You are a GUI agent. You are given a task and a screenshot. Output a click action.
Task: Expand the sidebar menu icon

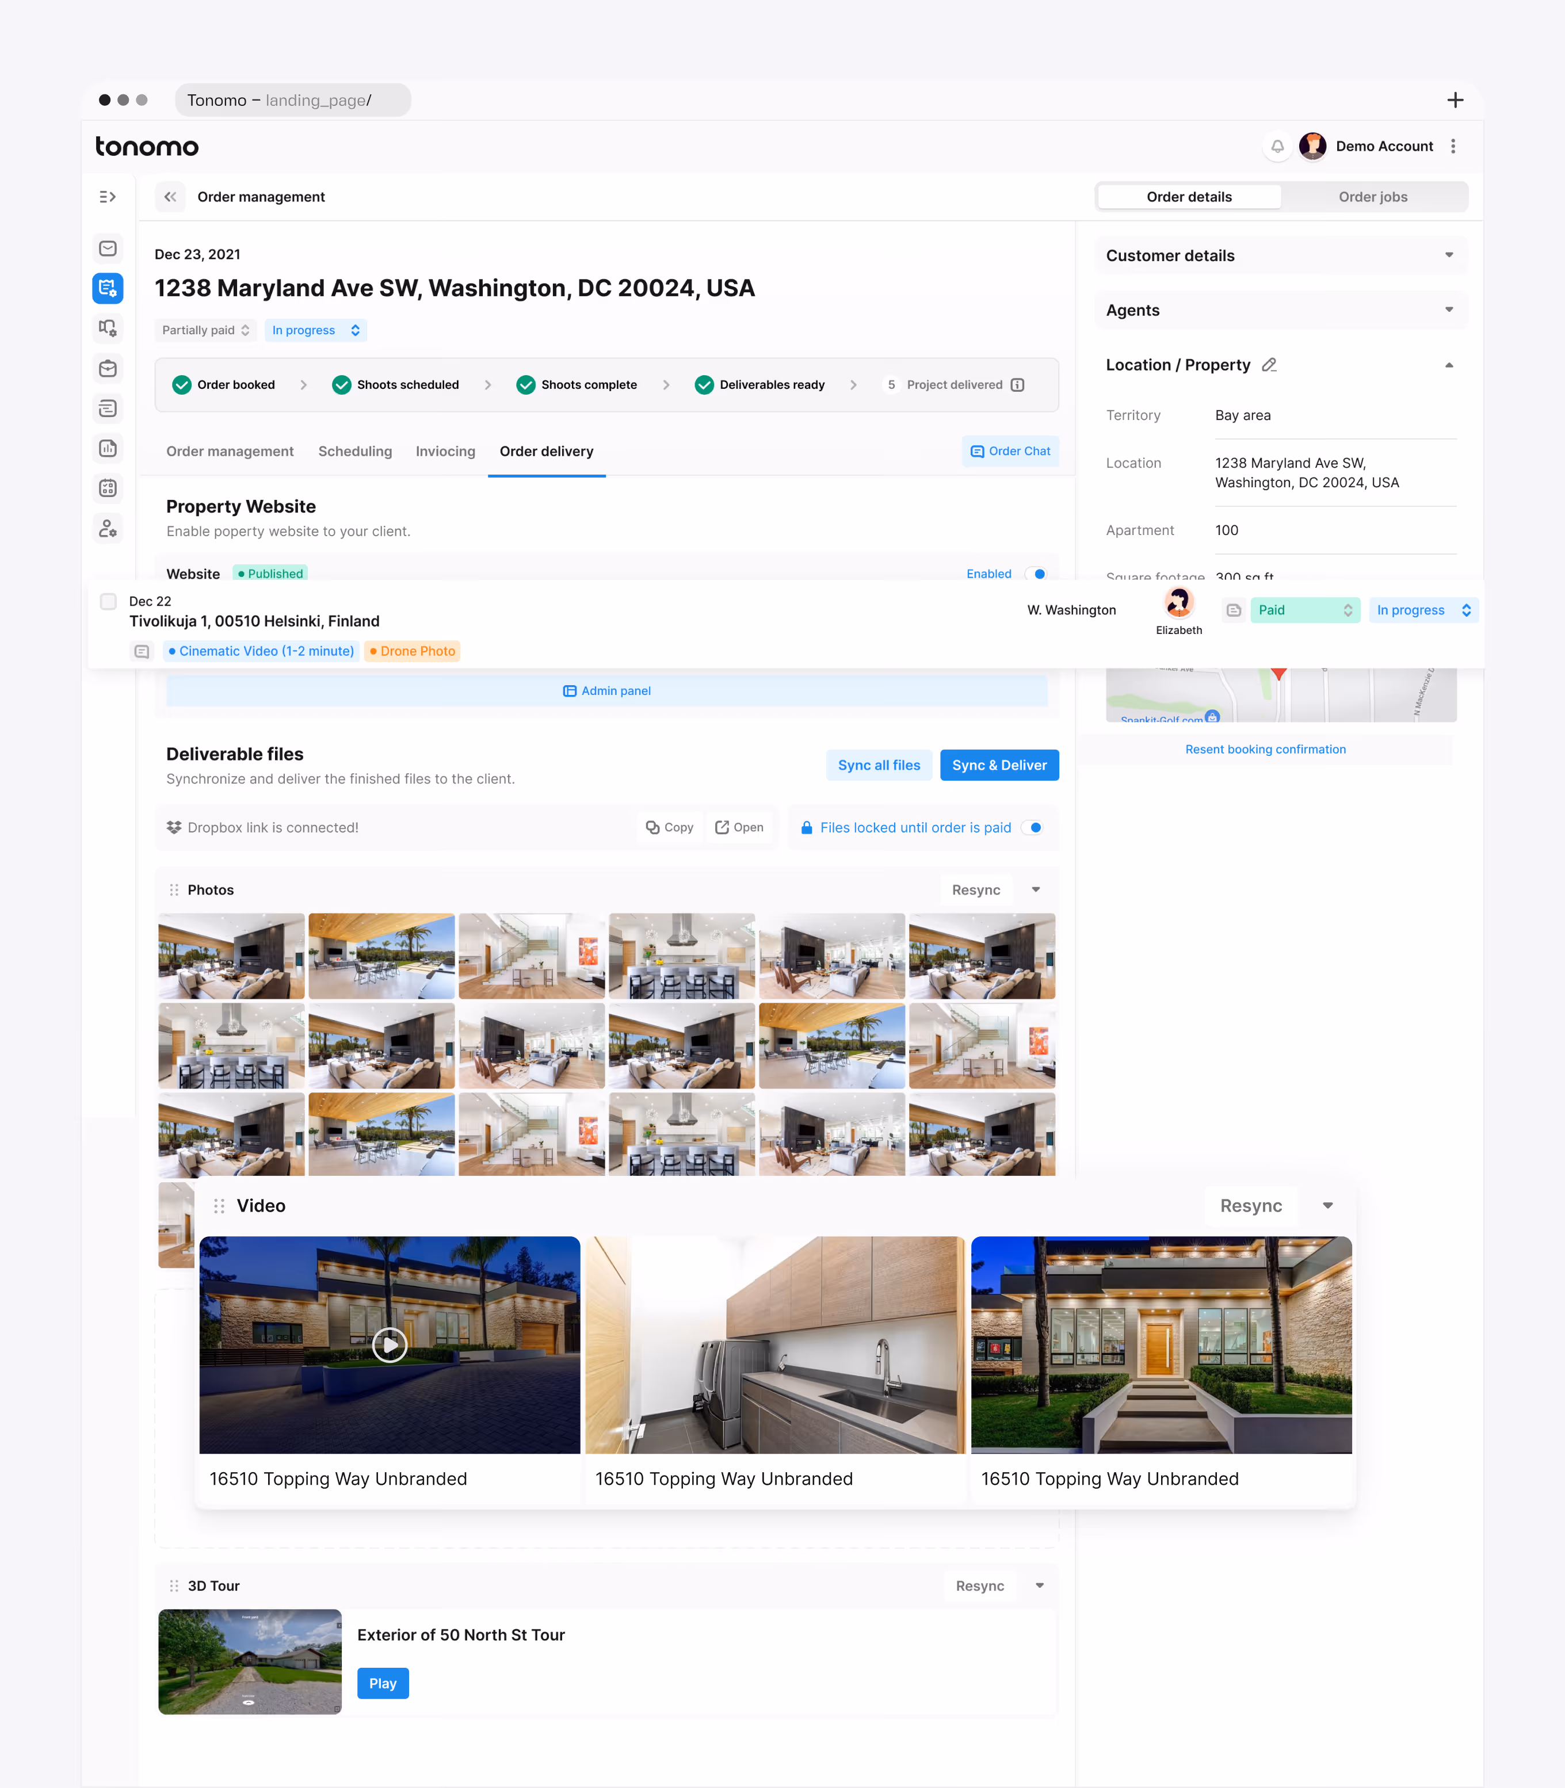pyautogui.click(x=108, y=196)
